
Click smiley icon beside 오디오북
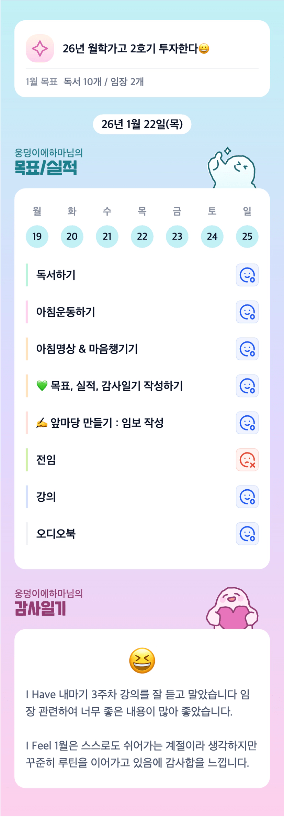click(x=247, y=534)
